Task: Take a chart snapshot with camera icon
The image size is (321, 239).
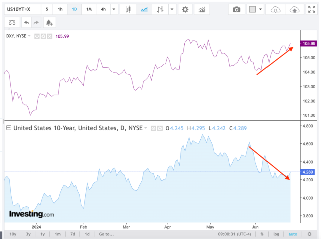Action: pyautogui.click(x=237, y=9)
